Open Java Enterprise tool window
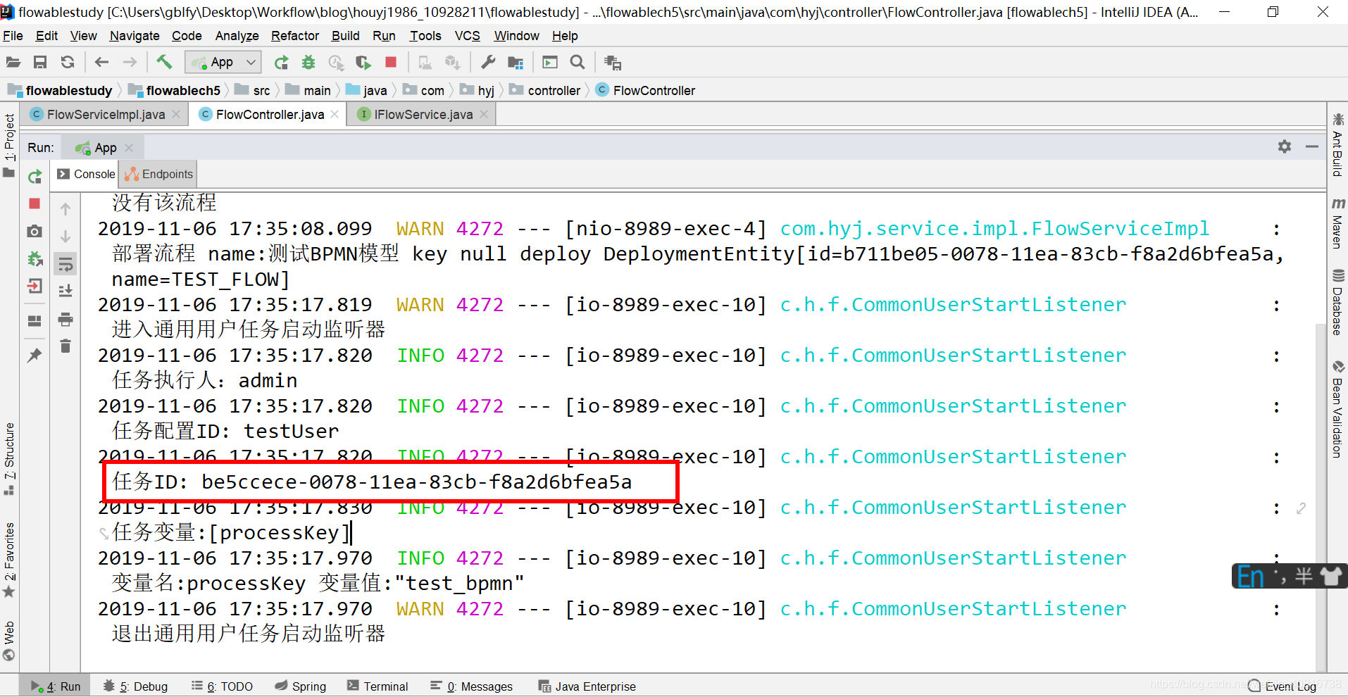 coord(587,686)
